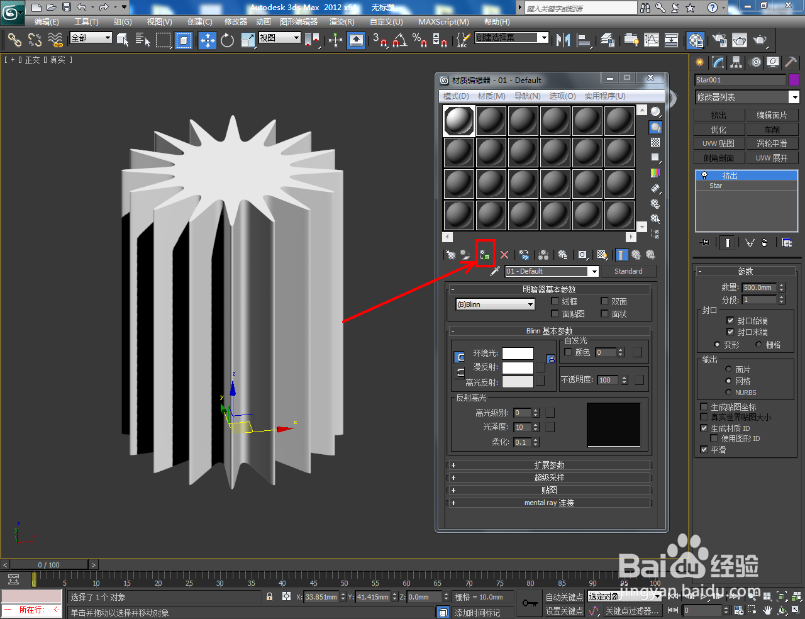This screenshot has width=805, height=619.
Task: Toggle self-illumination 颜色 checkbox
Action: tap(569, 352)
